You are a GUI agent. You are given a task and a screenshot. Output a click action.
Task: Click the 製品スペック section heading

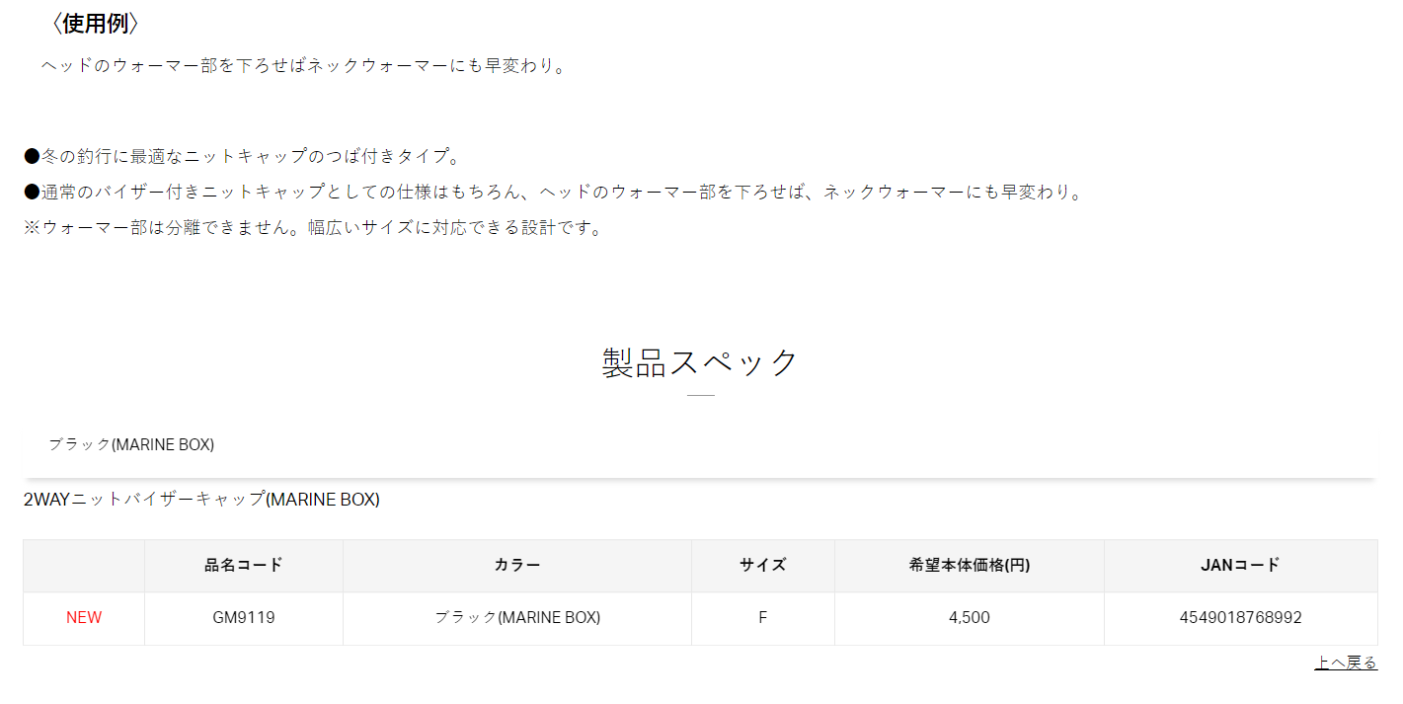pos(700,363)
